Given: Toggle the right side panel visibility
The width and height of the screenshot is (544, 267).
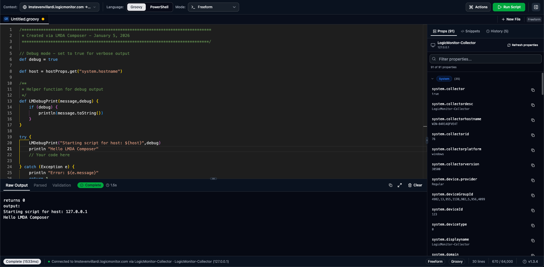Looking at the screenshot, I should click(536, 7).
